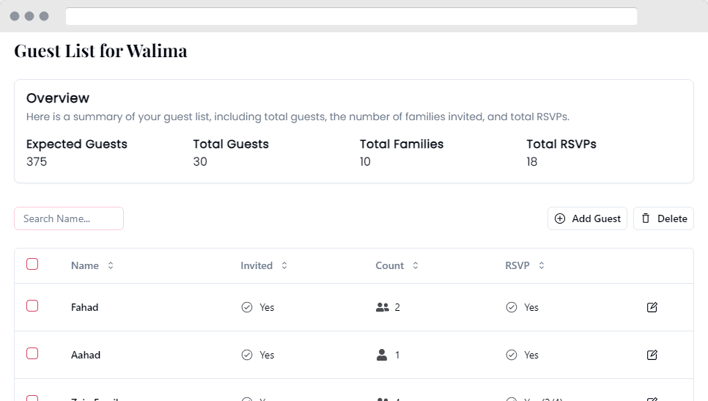Check the checkbox for Fahad's row
This screenshot has width=708, height=401.
[x=32, y=306]
